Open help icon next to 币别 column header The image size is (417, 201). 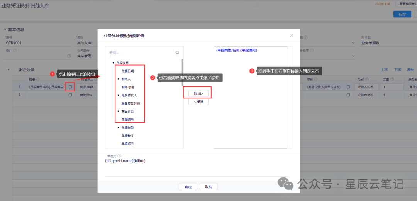[367, 79]
